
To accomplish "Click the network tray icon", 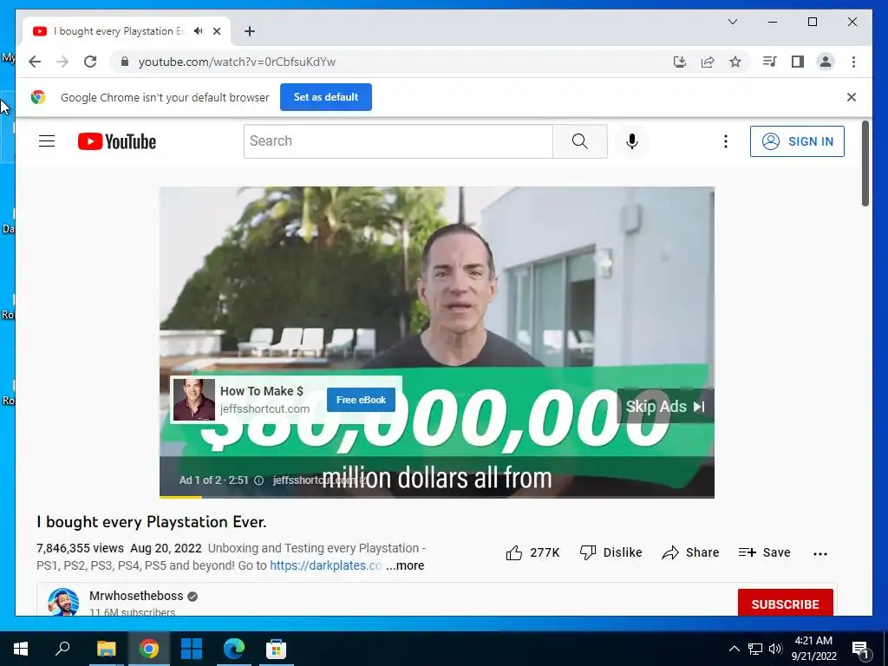I will (x=755, y=649).
